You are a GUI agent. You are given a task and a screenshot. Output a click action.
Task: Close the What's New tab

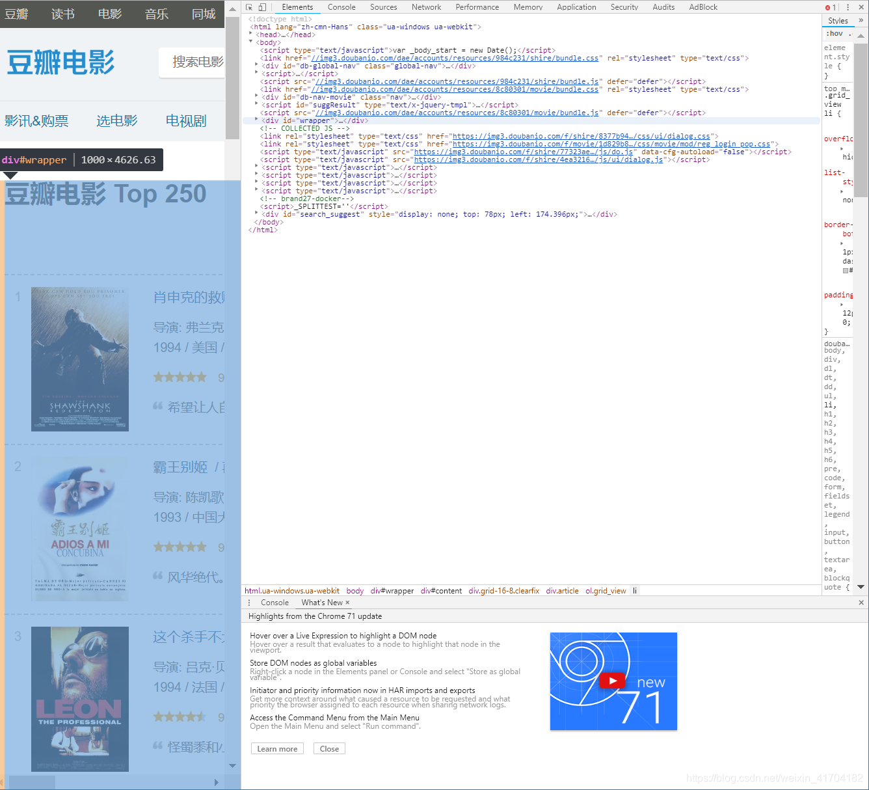(347, 603)
